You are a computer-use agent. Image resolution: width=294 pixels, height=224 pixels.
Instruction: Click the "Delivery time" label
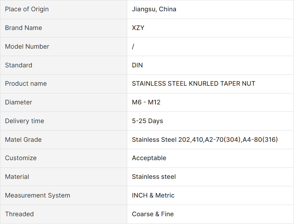click(x=24, y=121)
